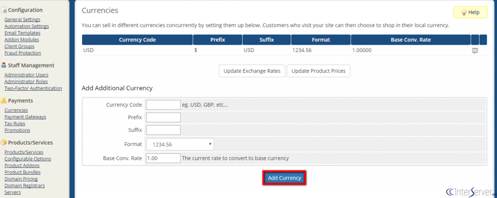The height and width of the screenshot is (198, 497).
Task: Open Products/Services sidebar link
Action: pyautogui.click(x=24, y=152)
